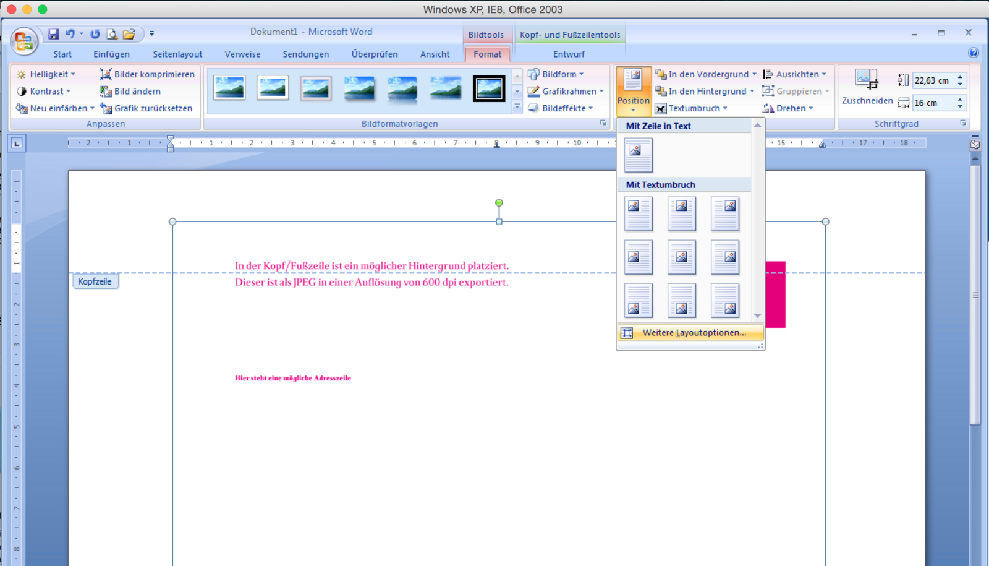Open the Word help icon
This screenshot has height=566, width=989.
[973, 53]
